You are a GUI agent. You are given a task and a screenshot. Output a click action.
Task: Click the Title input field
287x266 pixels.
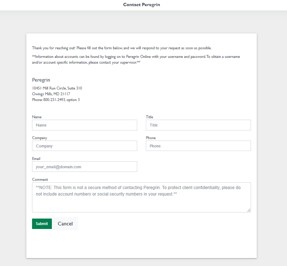(198, 125)
